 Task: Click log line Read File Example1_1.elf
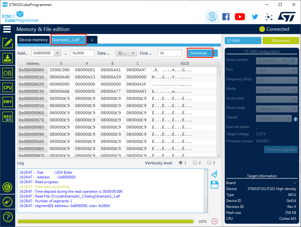pyautogui.click(x=69, y=196)
